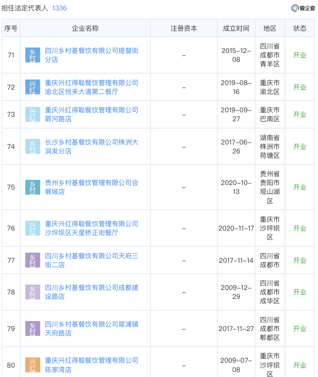Open 贵州乡村基餐饮管理有限公司会展城店 link
This screenshot has height=377, width=318.
tap(91, 187)
